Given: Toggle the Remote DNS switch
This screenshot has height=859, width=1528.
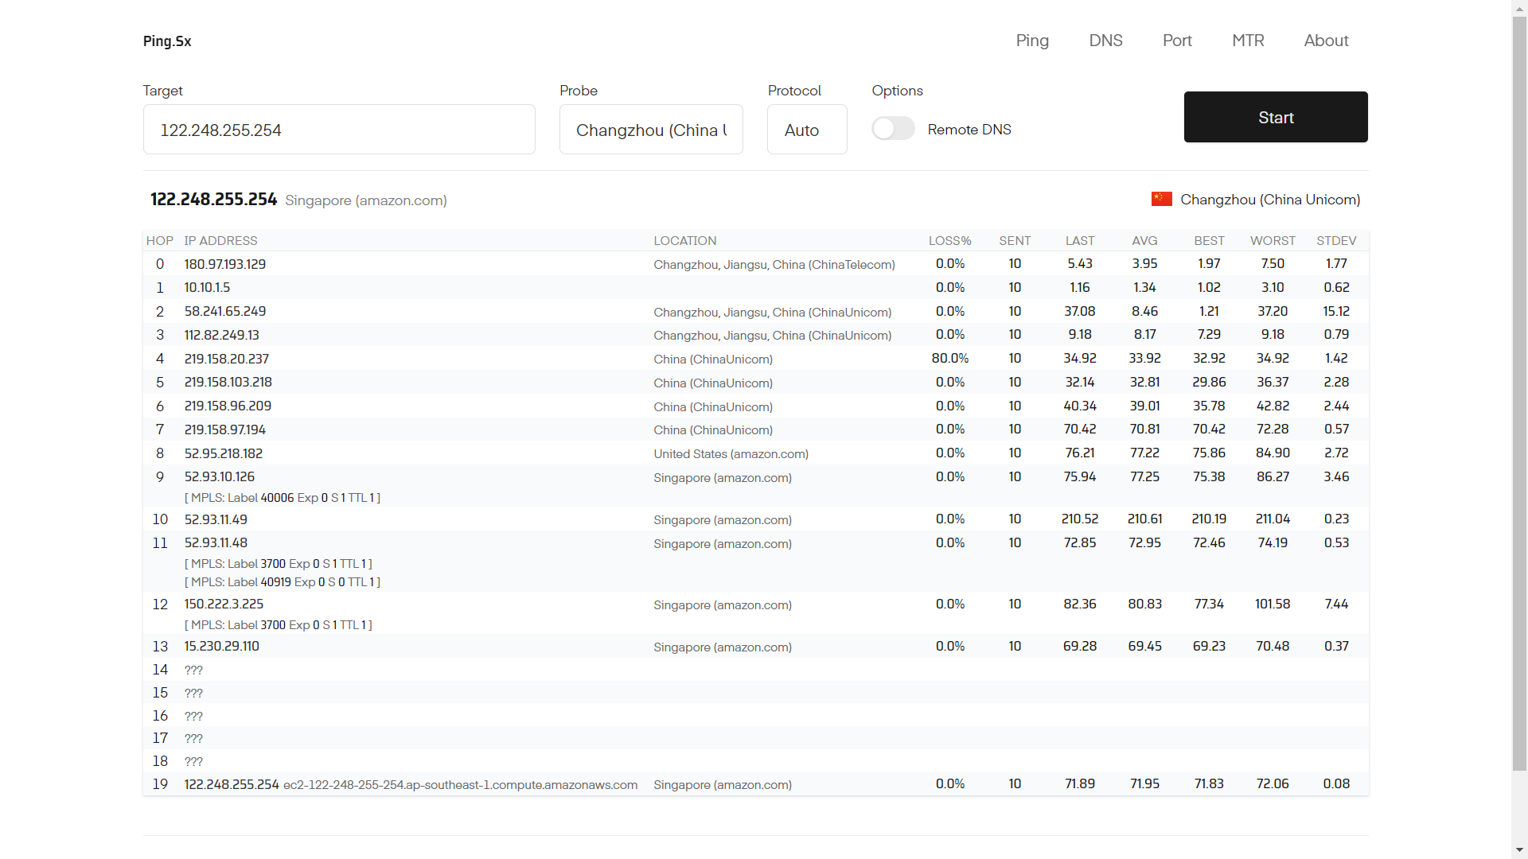Looking at the screenshot, I should tap(893, 129).
